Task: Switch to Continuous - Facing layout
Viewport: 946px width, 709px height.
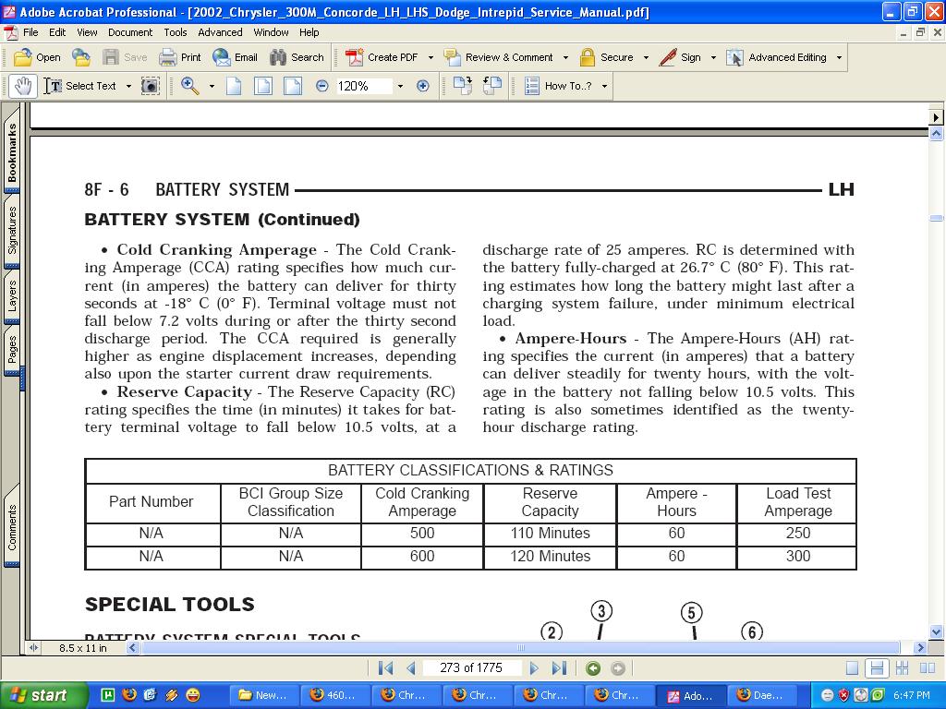Action: point(902,668)
